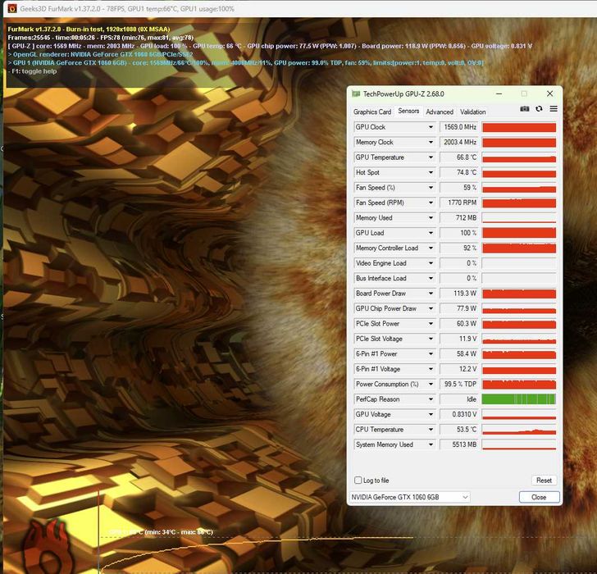
Task: Click the CPU Temperature value 53.5 °C
Action: [459, 430]
